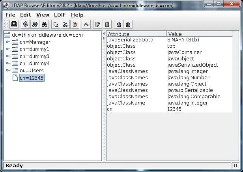Collapse left pane with divider left arrow

(104, 34)
